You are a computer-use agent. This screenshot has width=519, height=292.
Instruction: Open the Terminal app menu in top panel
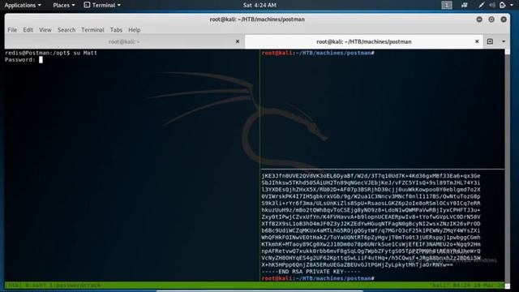point(102,5)
